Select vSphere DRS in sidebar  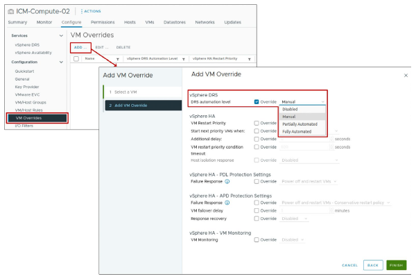[27, 45]
